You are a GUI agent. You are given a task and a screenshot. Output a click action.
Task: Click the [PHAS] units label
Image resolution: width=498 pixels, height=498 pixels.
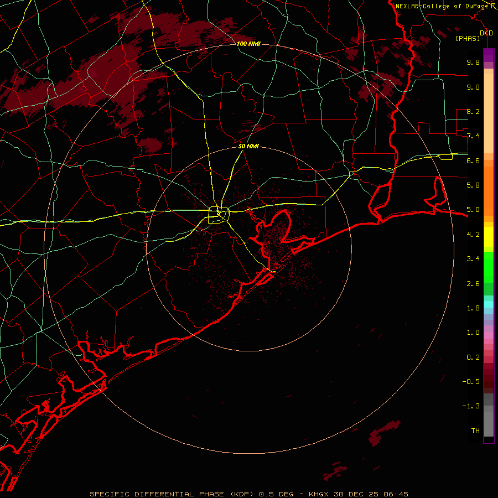[468, 38]
